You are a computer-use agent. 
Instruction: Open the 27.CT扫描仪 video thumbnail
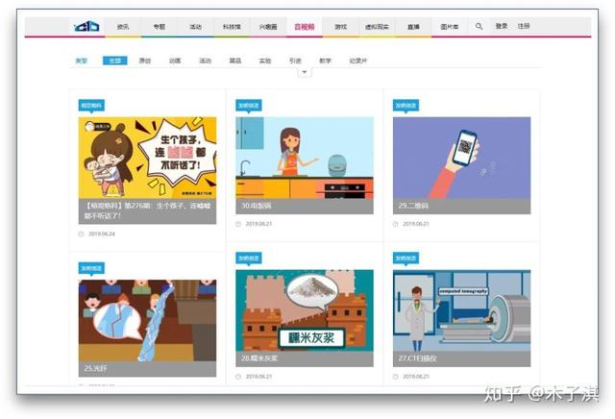coord(461,310)
